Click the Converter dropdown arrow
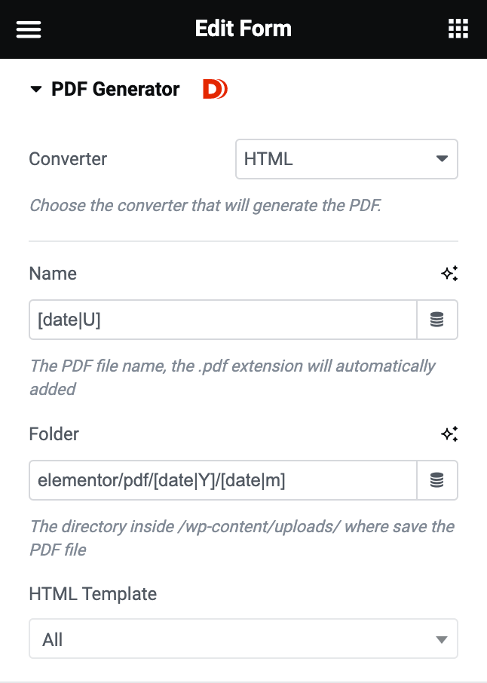The image size is (487, 683). 442,159
